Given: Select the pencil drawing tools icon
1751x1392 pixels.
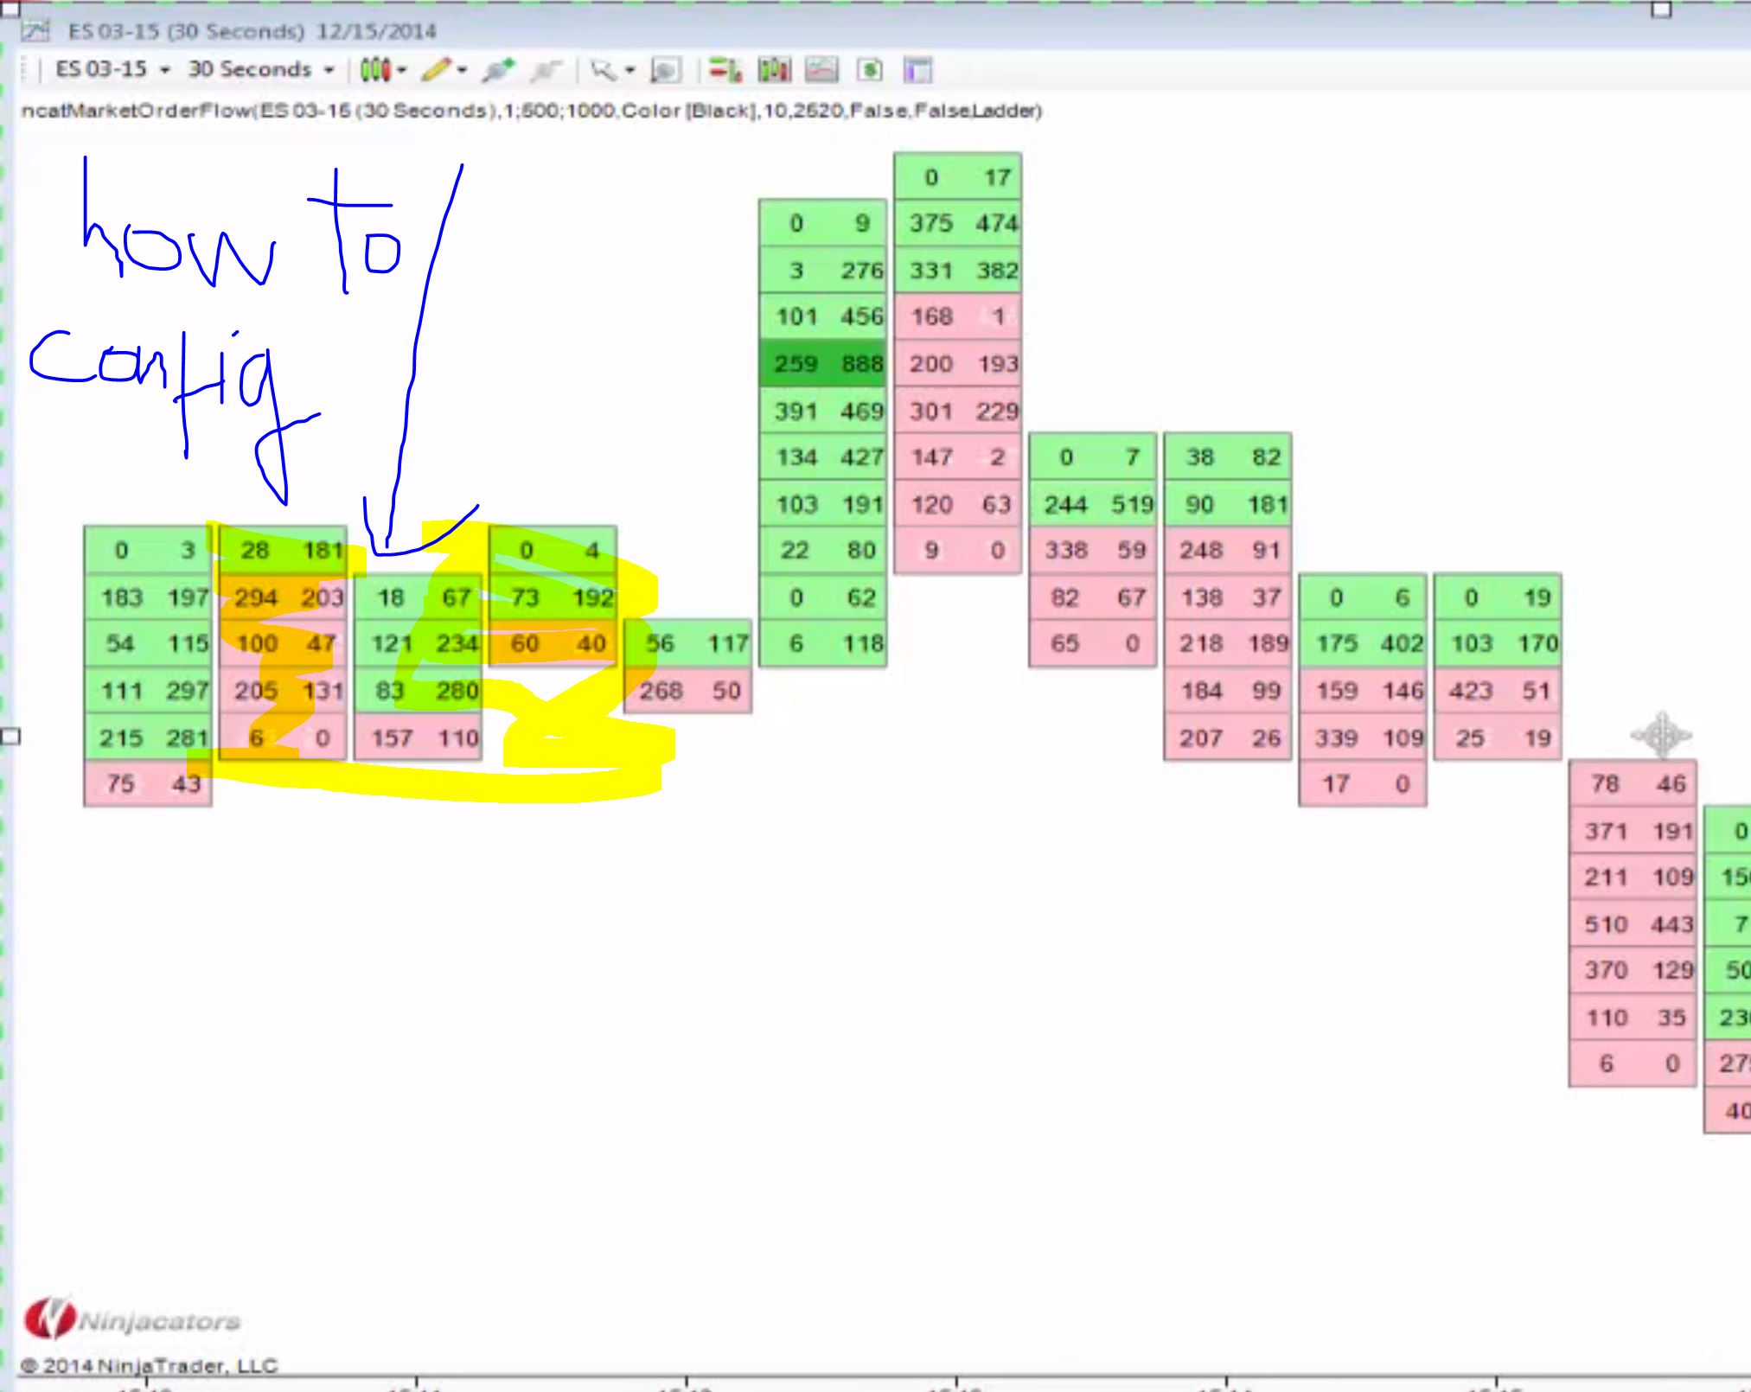Looking at the screenshot, I should (x=437, y=69).
